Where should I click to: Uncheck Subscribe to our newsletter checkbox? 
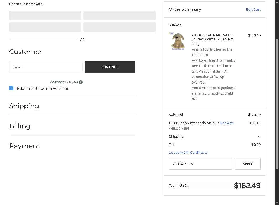(11, 88)
